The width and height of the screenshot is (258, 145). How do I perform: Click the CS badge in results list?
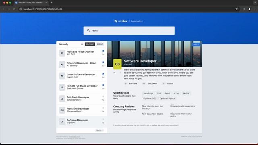[x=62, y=122]
